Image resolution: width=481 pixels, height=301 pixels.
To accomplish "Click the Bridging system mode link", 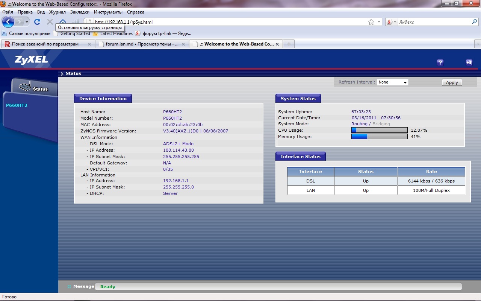I will (381, 124).
